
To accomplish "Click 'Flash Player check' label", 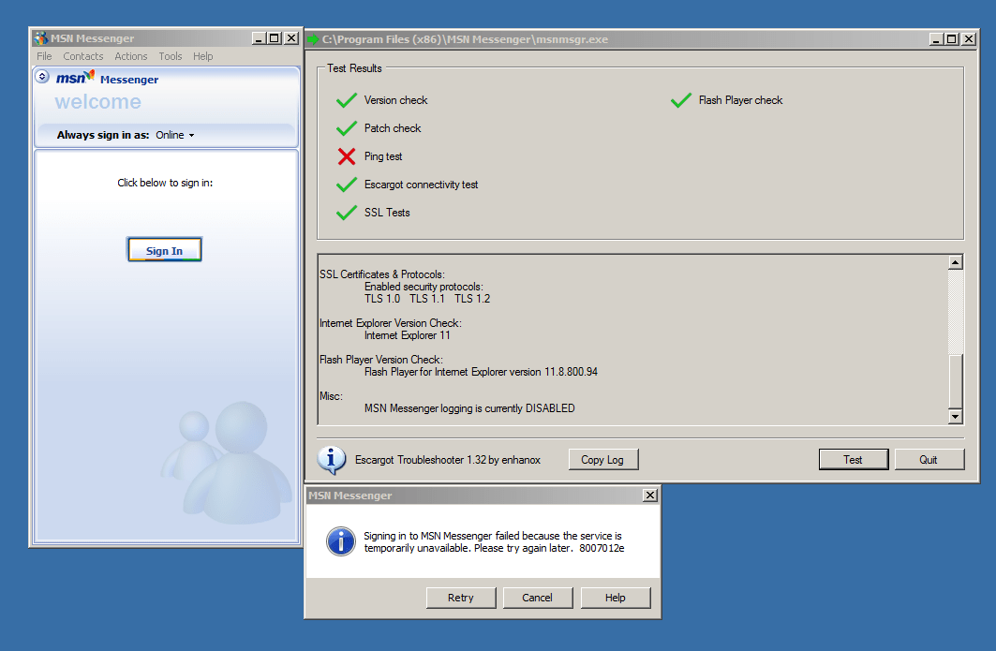I will pos(740,100).
